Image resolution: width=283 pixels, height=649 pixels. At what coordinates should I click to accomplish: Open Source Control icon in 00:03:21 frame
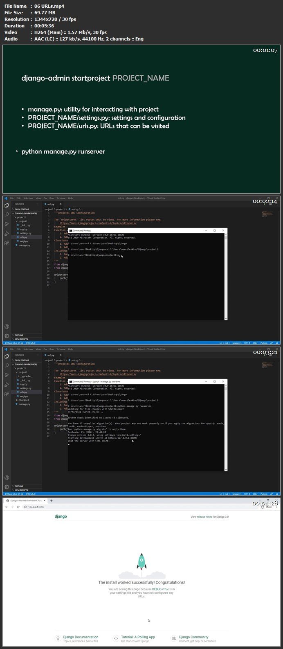7,375
